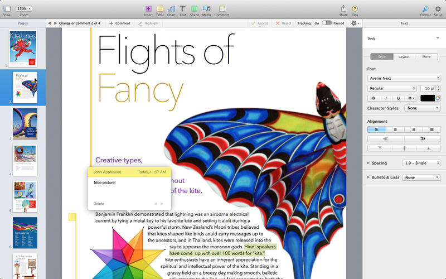Click the Insert toolbar icon
This screenshot has width=446, height=279.
tap(148, 8)
